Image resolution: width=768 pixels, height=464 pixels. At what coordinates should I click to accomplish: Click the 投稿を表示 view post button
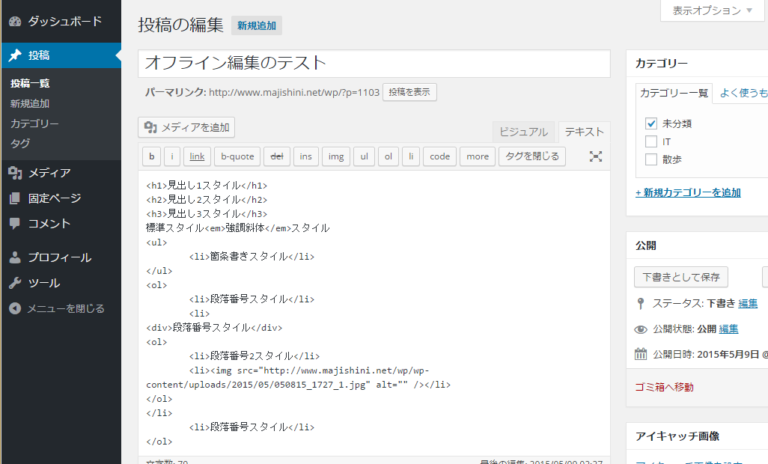pos(409,93)
